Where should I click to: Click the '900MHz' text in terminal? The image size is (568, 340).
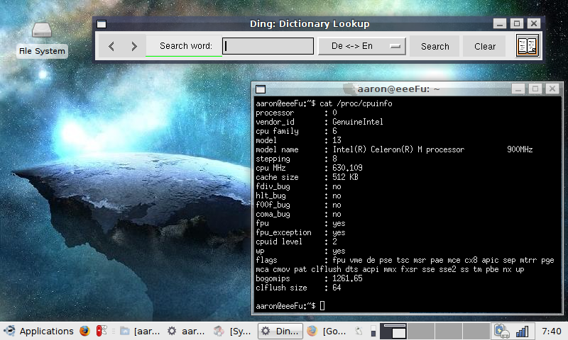coord(520,149)
